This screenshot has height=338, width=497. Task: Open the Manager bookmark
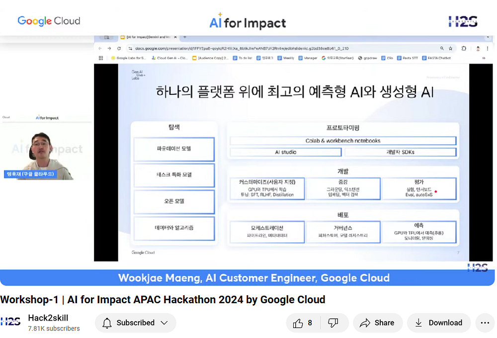308,58
